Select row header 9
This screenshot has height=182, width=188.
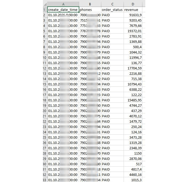pos(45,52)
